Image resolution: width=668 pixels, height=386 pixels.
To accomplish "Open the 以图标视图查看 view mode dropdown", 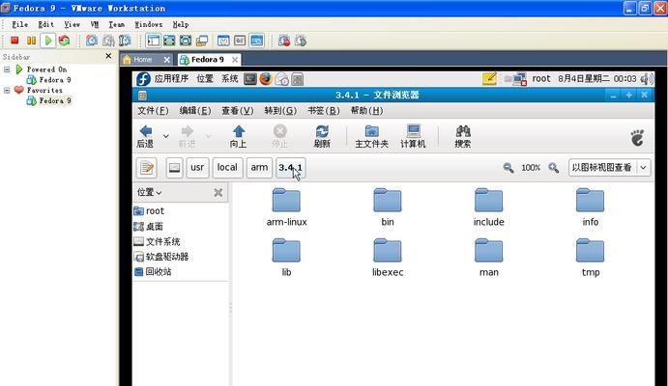I will tap(609, 168).
